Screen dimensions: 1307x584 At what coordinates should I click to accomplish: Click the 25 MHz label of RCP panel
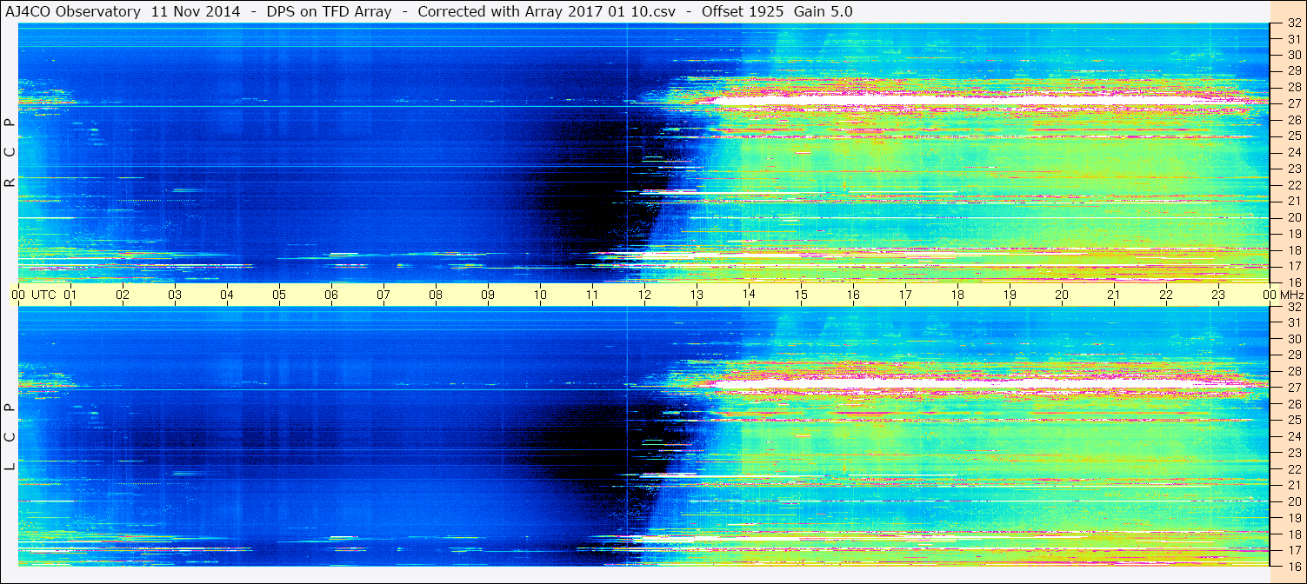[1293, 136]
